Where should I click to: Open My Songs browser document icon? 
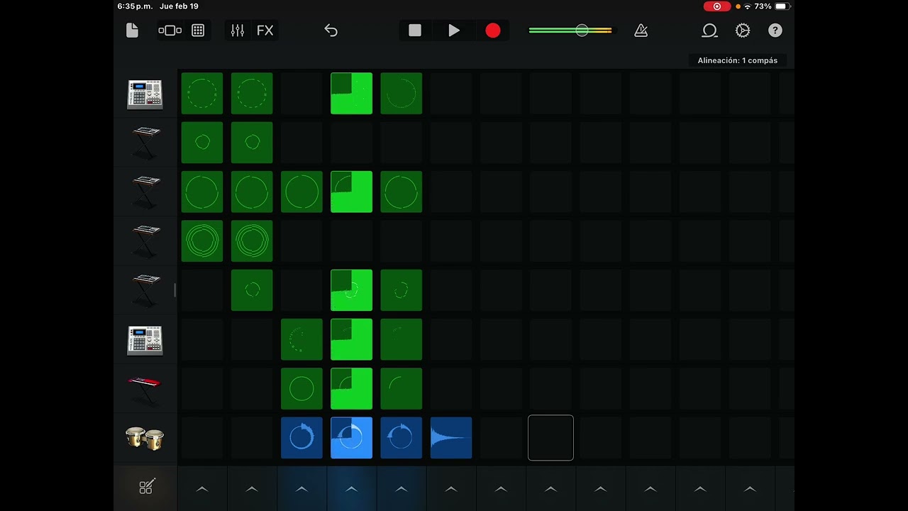tap(132, 31)
